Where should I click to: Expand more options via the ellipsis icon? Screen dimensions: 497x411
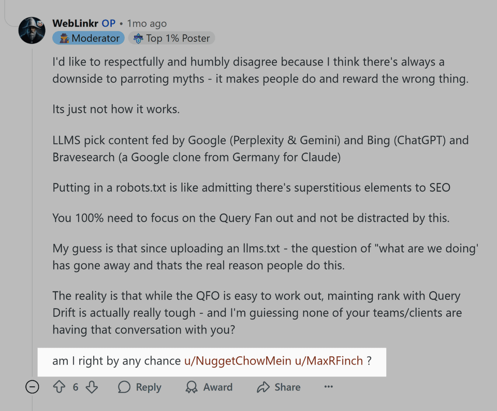tap(328, 387)
